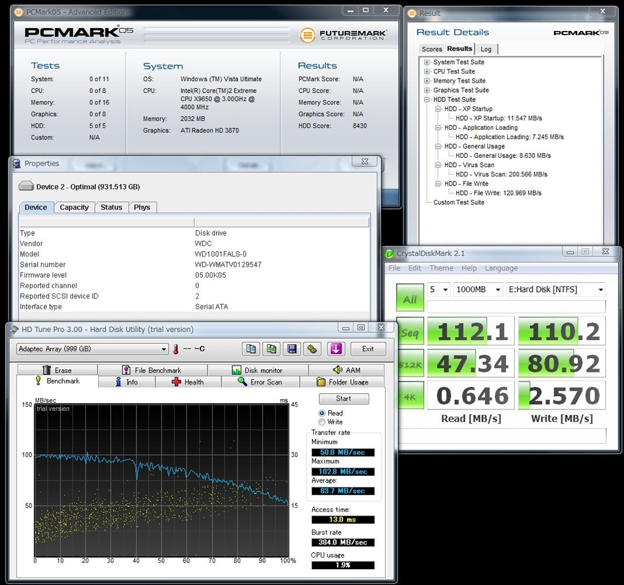Collapse HDD Test Suite node

pos(427,99)
